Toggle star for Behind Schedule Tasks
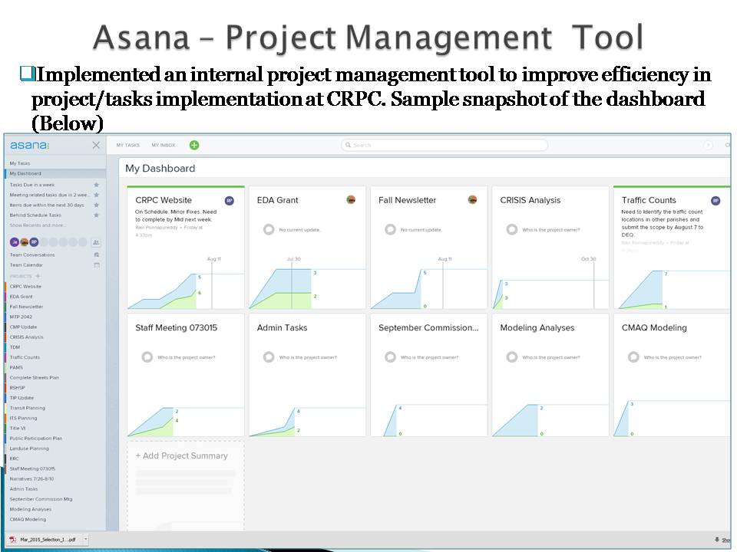 pyautogui.click(x=97, y=215)
